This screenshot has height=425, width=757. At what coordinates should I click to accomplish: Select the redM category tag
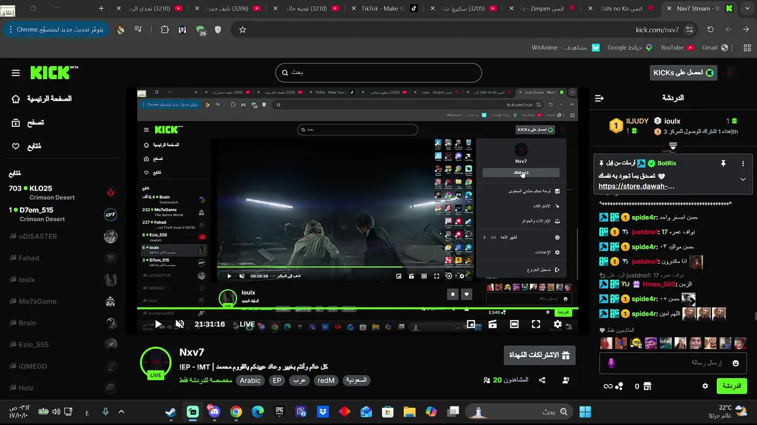click(326, 381)
